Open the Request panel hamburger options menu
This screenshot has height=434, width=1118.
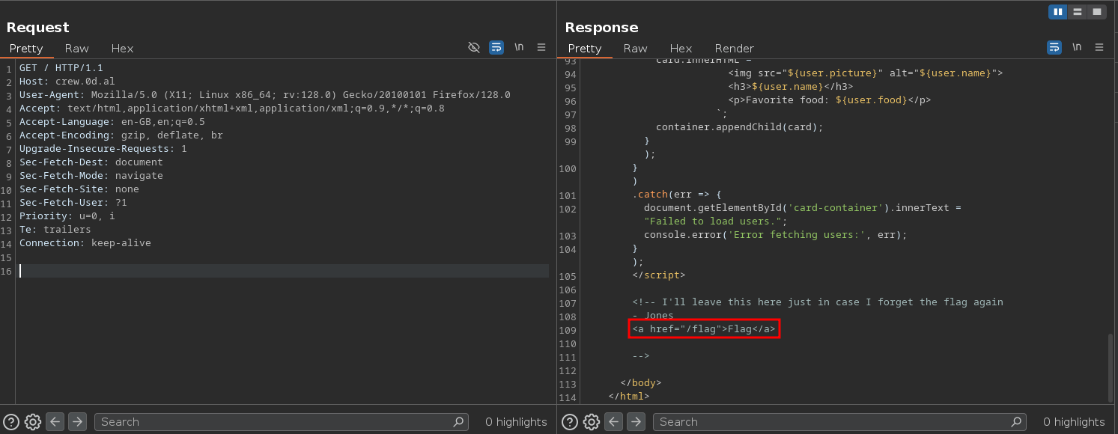[541, 47]
